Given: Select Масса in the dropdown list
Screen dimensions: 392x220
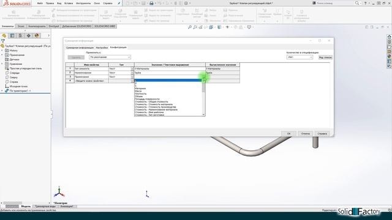Looking at the screenshot, I should [138, 91].
